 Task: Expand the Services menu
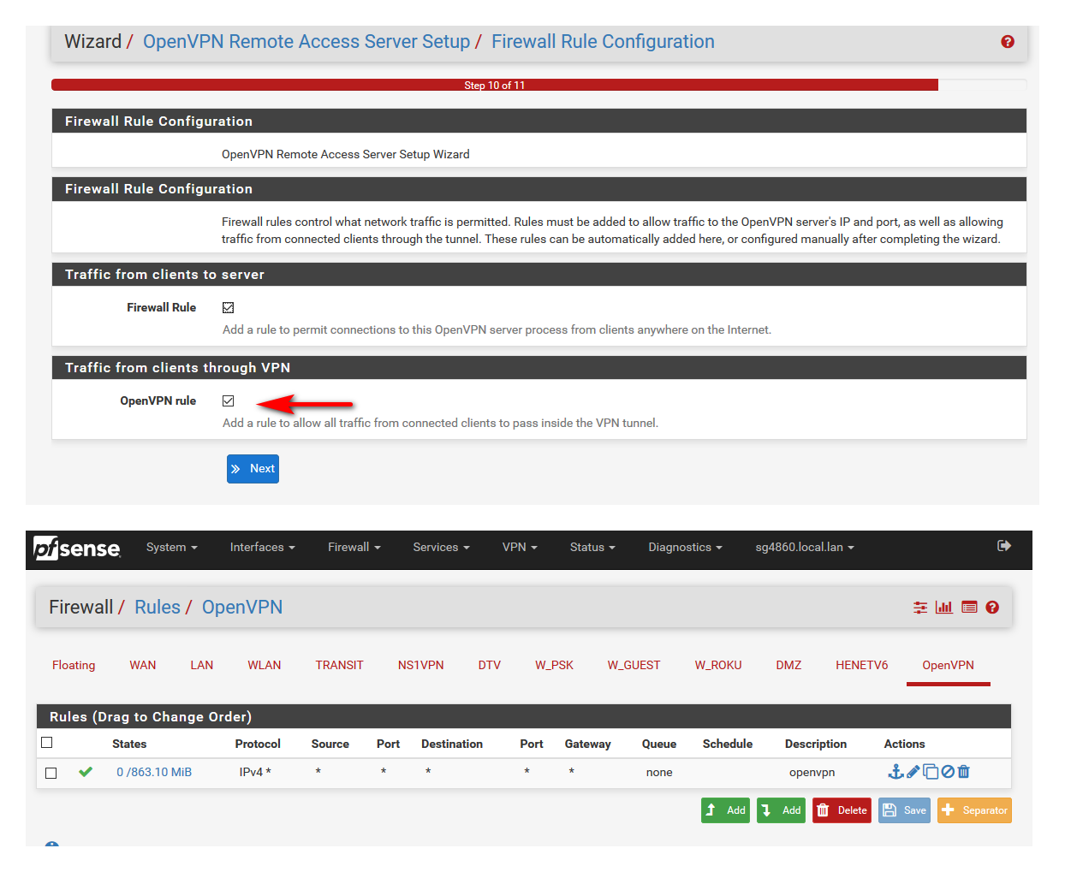[442, 548]
